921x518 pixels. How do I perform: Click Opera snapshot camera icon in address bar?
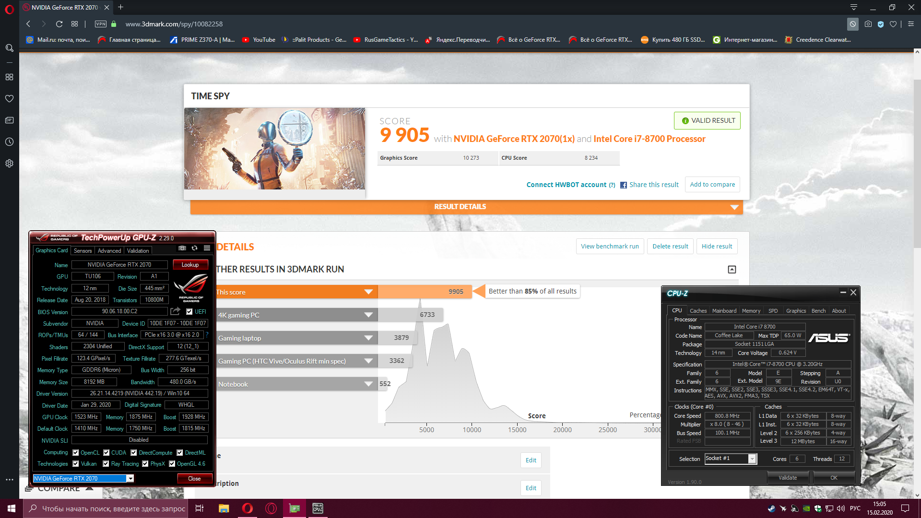pyautogui.click(x=868, y=24)
